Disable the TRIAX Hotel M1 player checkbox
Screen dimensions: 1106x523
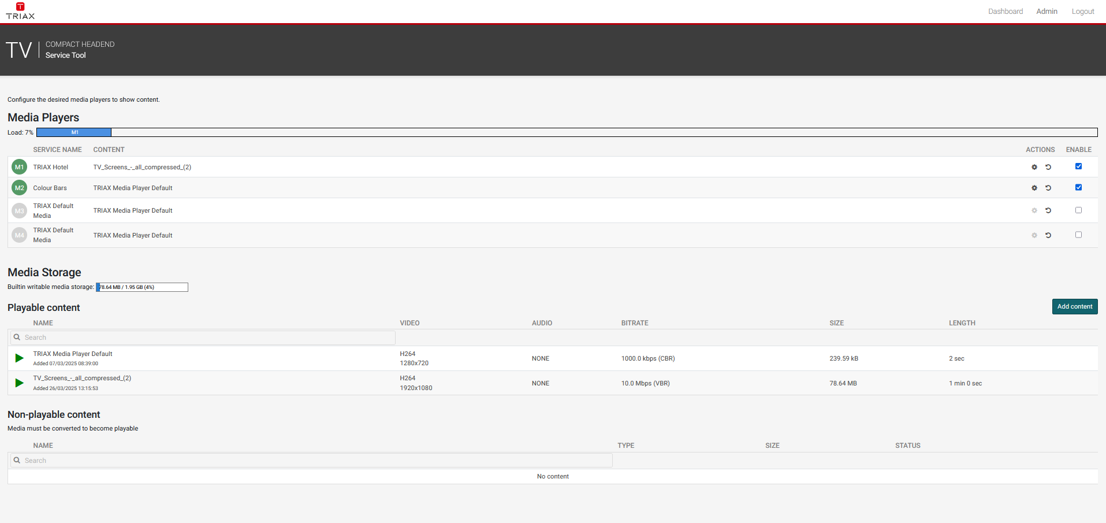(1078, 166)
